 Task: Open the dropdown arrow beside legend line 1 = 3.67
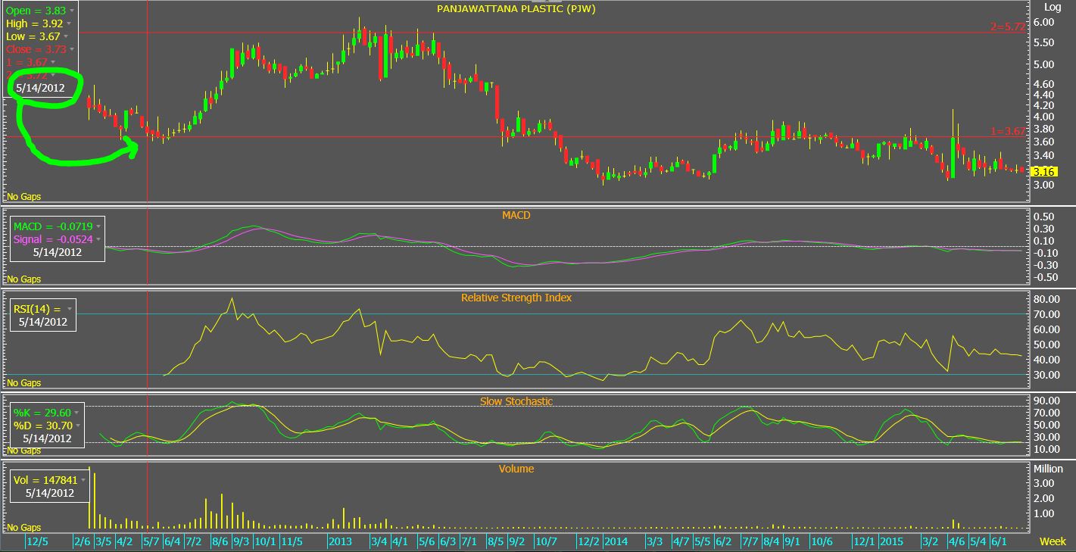coord(54,61)
